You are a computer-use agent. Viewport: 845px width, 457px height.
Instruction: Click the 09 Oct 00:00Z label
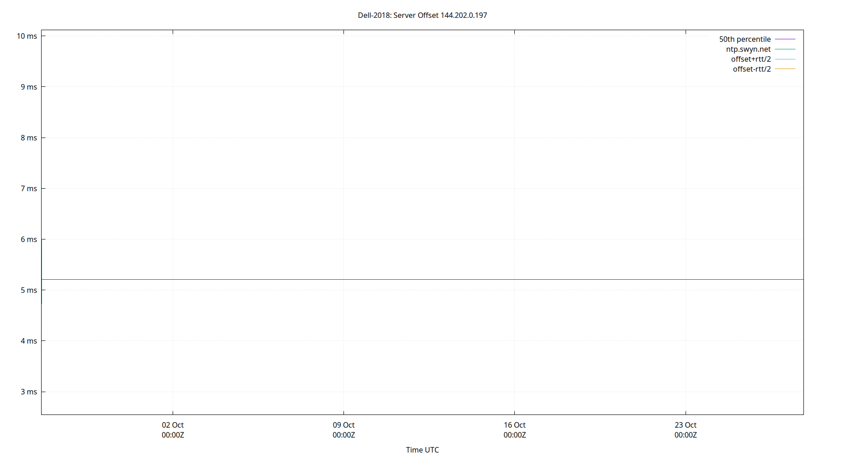[343, 430]
